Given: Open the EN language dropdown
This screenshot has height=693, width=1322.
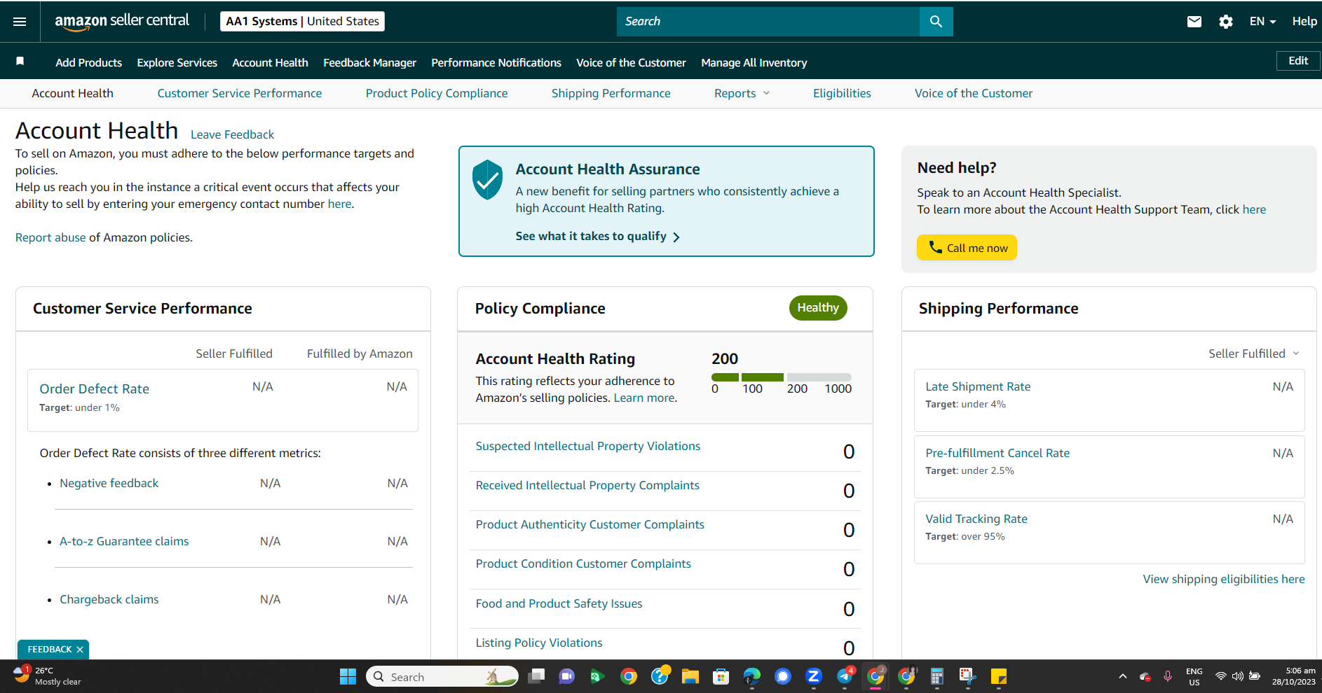Looking at the screenshot, I should (x=1262, y=22).
